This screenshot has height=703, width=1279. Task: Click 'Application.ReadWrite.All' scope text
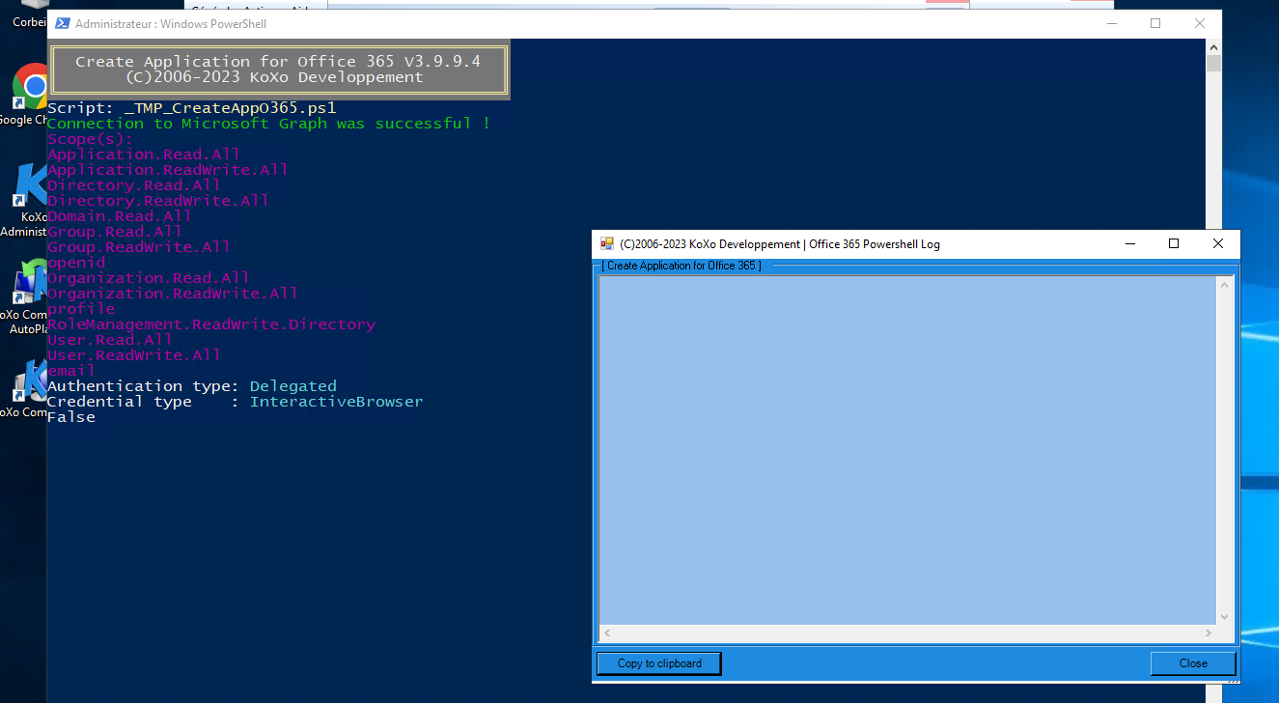[168, 170]
